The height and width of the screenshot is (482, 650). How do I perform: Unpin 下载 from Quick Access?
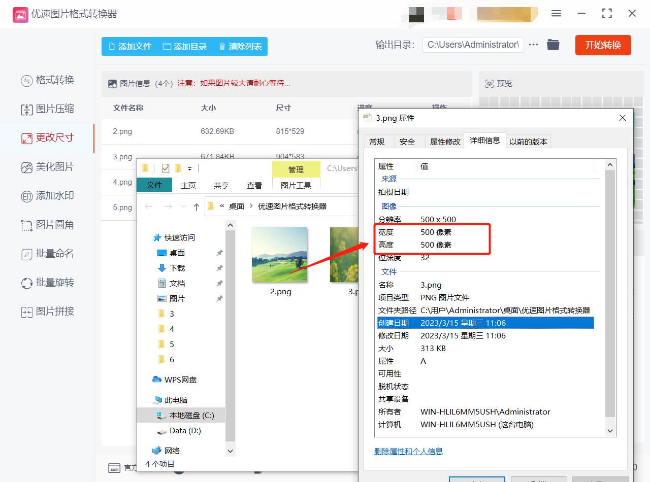[219, 267]
